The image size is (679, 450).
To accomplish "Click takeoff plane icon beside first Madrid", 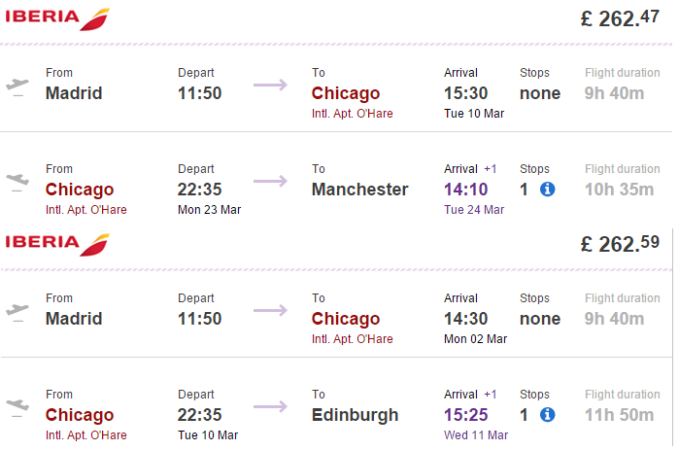I will (17, 87).
